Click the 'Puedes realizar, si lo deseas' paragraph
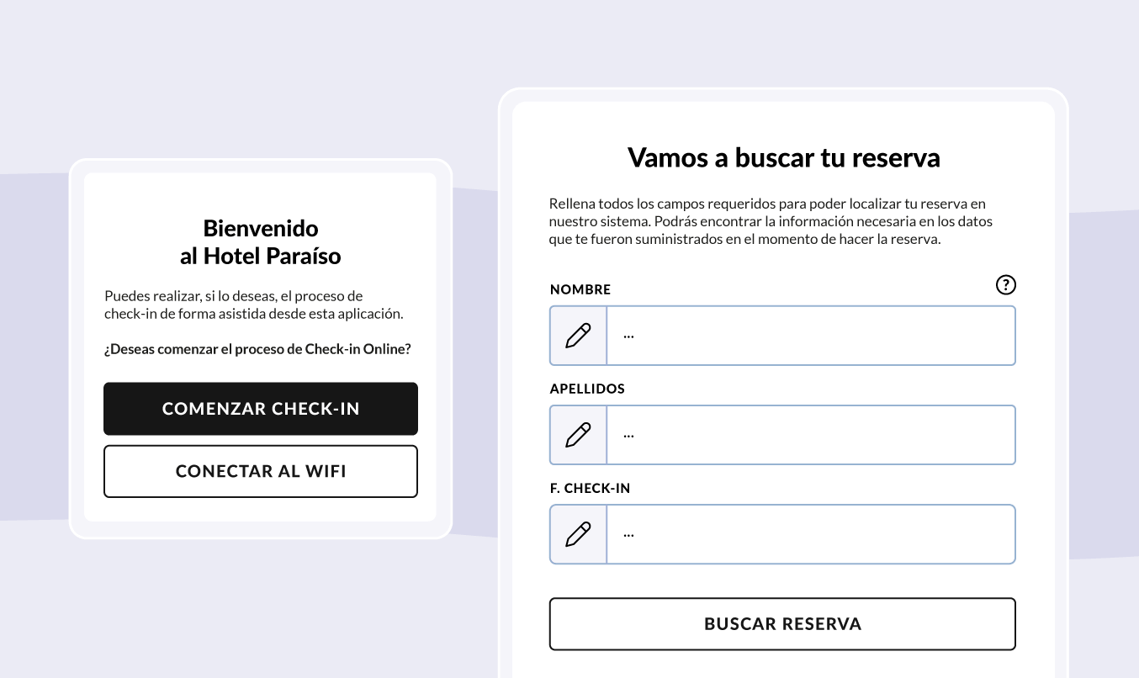This screenshot has width=1139, height=678. pos(254,305)
